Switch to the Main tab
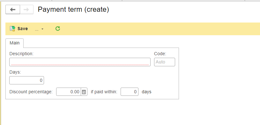This screenshot has height=125, width=260. [15, 43]
